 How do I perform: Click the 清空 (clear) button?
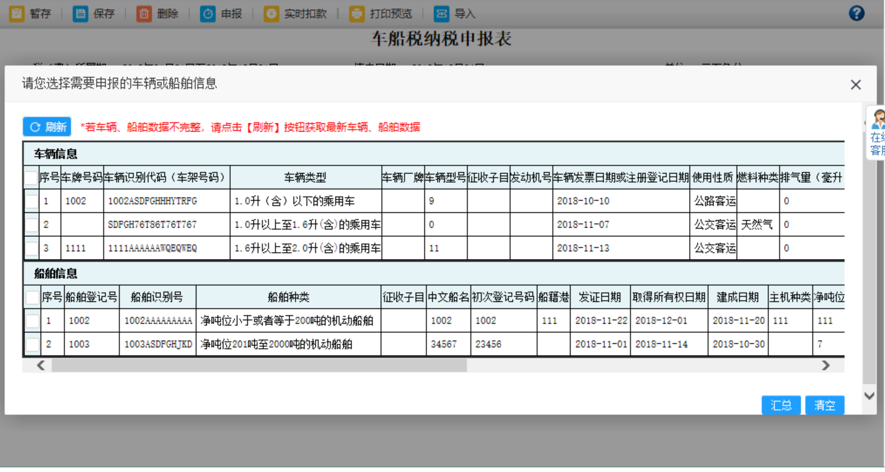[x=825, y=405]
